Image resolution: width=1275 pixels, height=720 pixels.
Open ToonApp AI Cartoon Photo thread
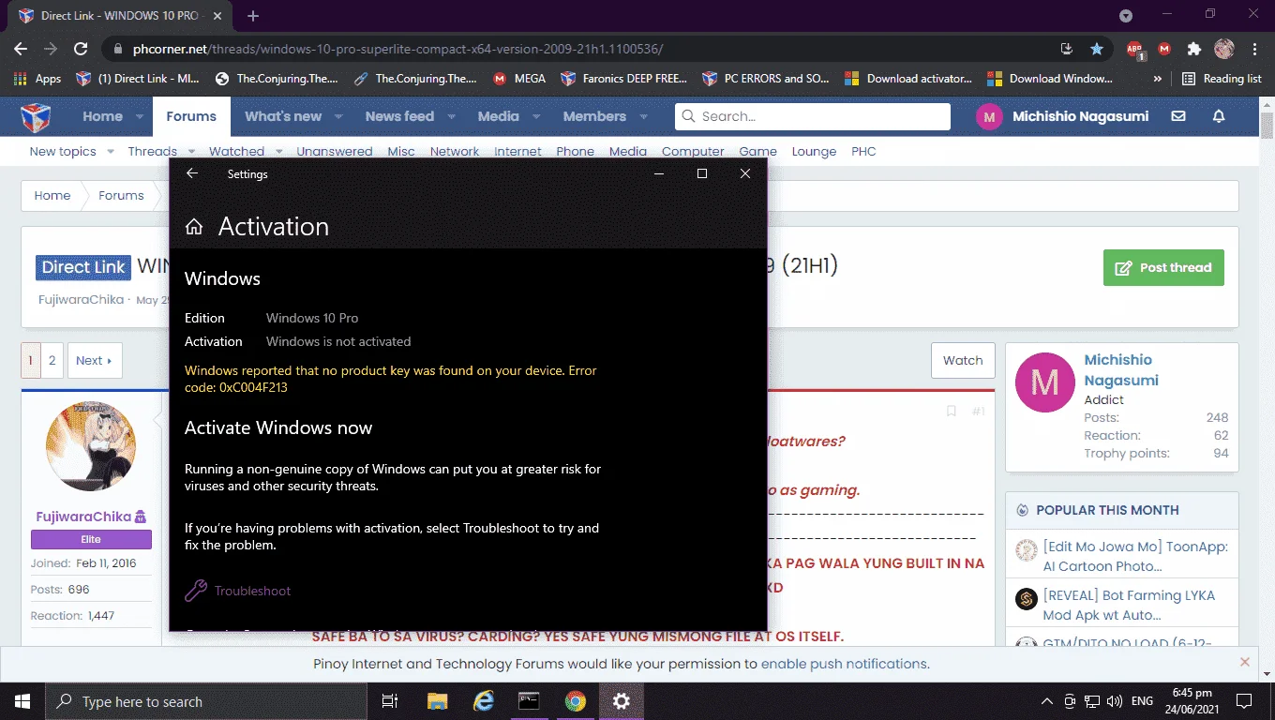[1135, 556]
